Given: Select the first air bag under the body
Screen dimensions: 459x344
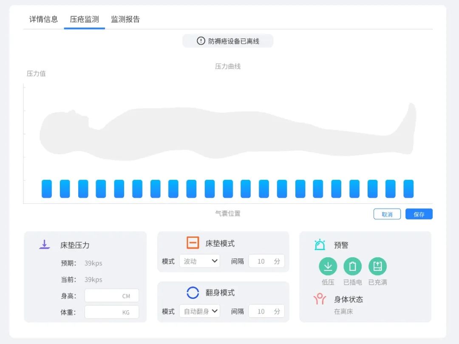Looking at the screenshot, I should point(47,188).
